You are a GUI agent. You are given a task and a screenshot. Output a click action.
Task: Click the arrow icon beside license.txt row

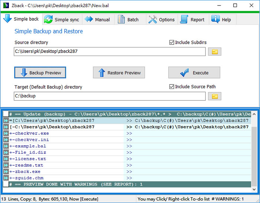pyautogui.click(x=6, y=159)
